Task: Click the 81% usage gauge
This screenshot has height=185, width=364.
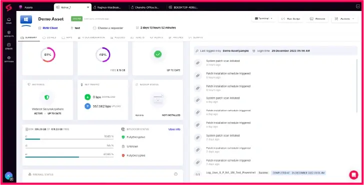Action: [x=48, y=55]
